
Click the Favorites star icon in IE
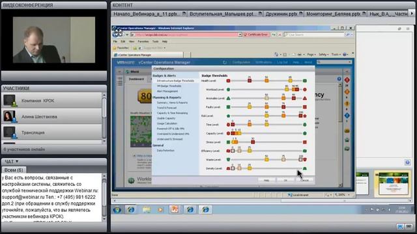pos(115,48)
